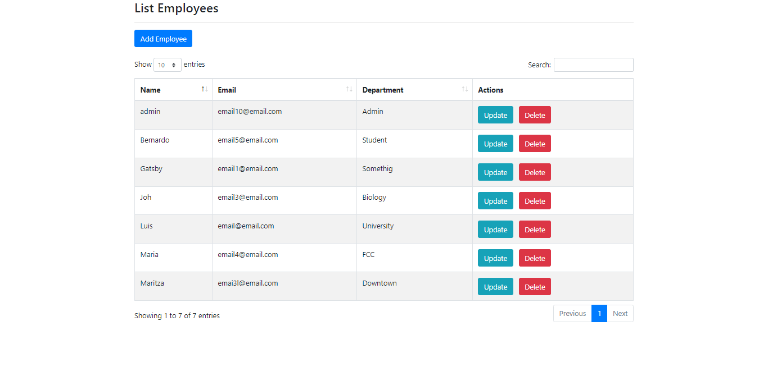
Task: Delete Bernardo's employee record
Action: point(535,144)
